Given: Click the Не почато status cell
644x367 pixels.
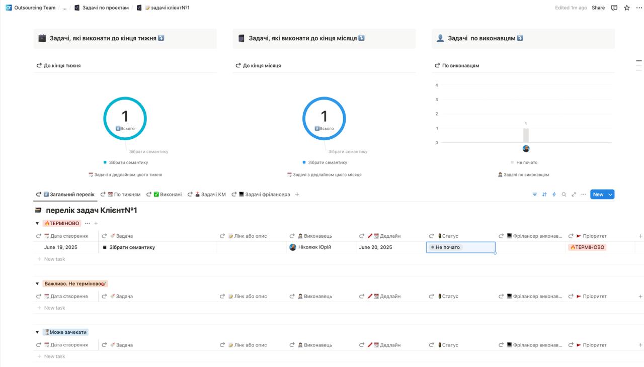Looking at the screenshot, I should tap(460, 247).
